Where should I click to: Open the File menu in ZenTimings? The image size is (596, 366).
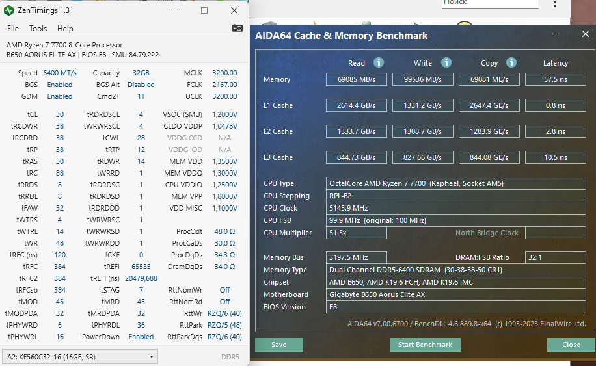[x=13, y=29]
